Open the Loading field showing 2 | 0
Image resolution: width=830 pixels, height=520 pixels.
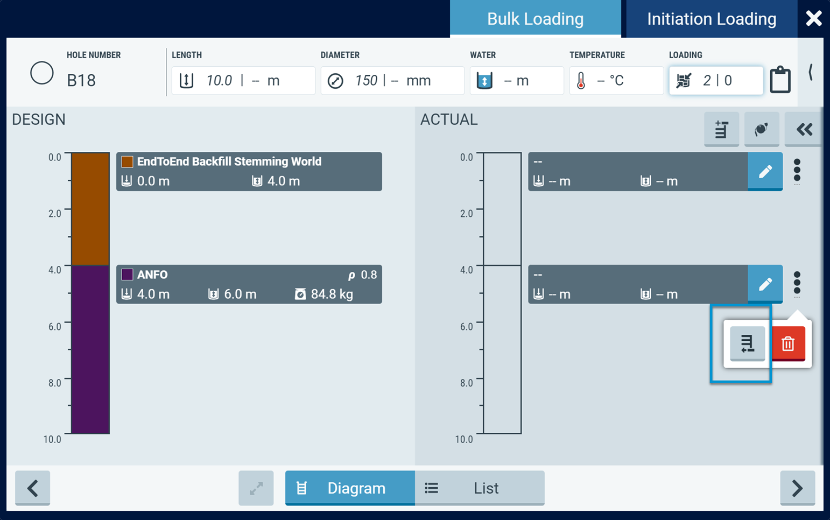[716, 81]
